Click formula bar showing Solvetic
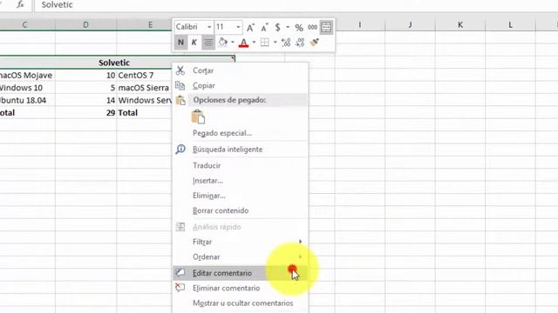This screenshot has width=558, height=313. click(296, 5)
